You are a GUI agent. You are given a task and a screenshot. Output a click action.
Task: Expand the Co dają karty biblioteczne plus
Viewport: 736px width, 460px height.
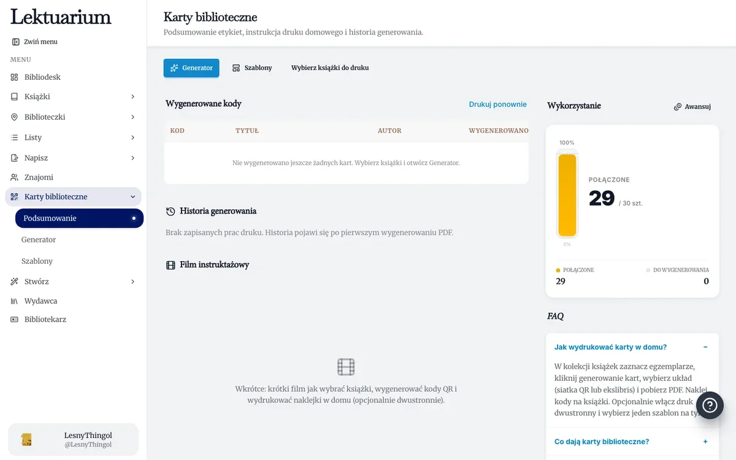pos(705,442)
